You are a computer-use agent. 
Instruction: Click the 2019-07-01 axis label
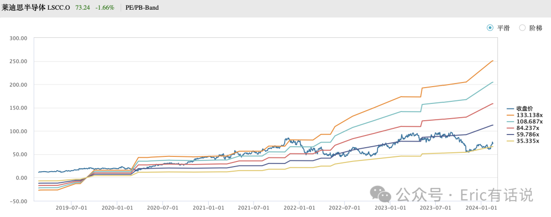pos(71,208)
